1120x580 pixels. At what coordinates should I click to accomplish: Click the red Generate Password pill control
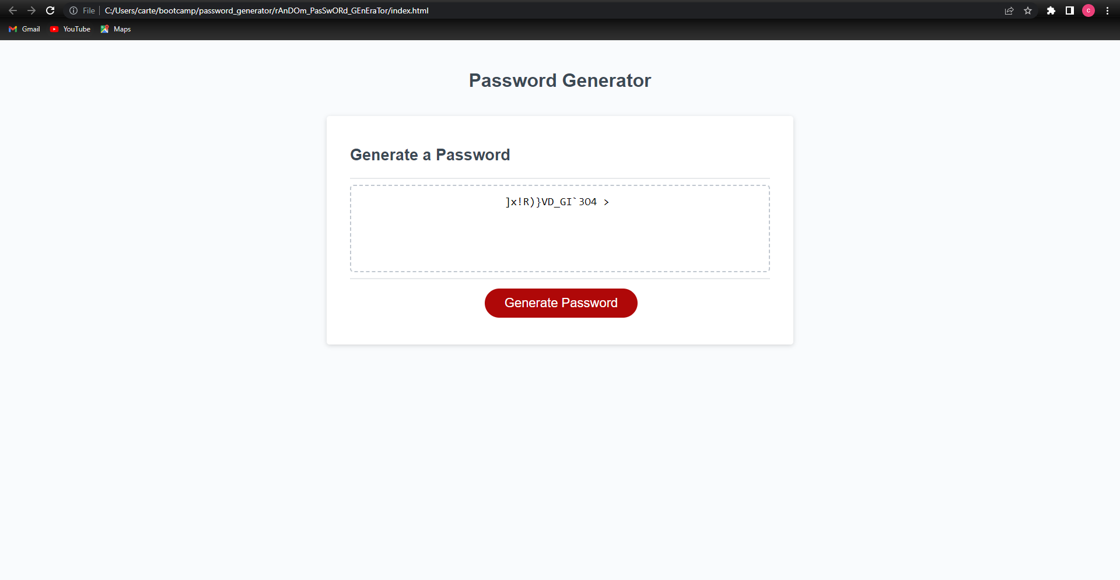[560, 303]
